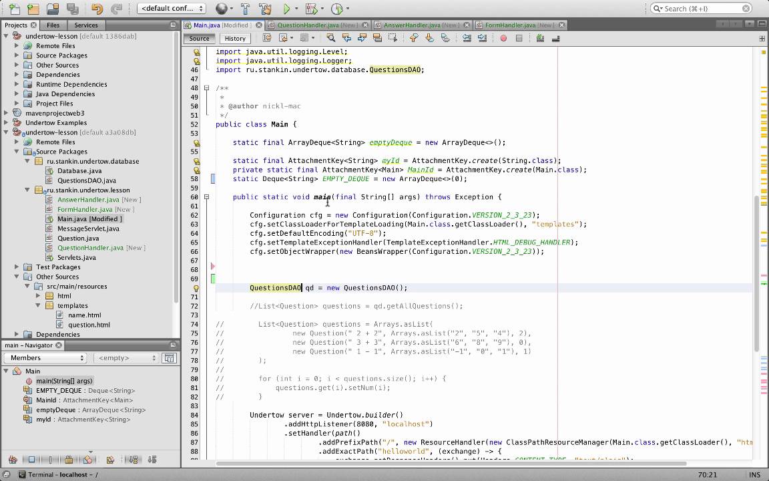Switch to the Files tab
Screen dimensions: 769x481
click(53, 25)
